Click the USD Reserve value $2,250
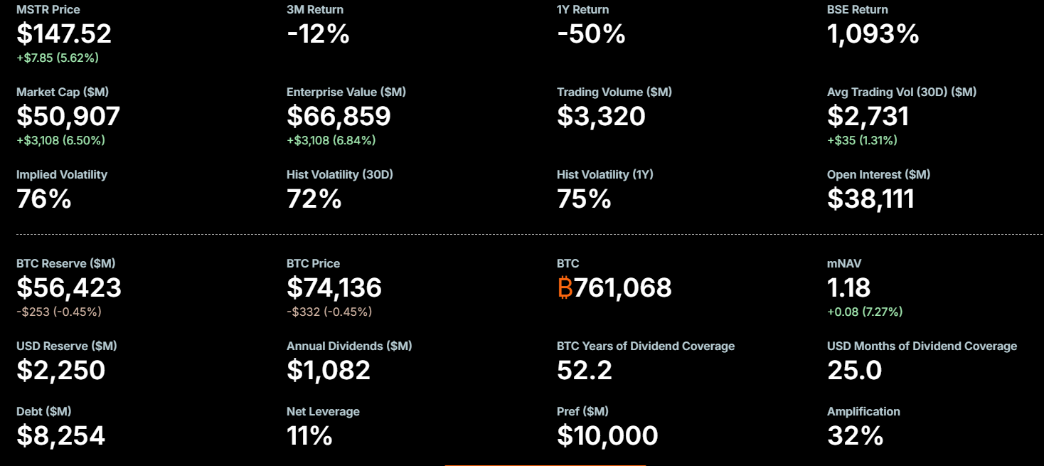 tap(61, 371)
